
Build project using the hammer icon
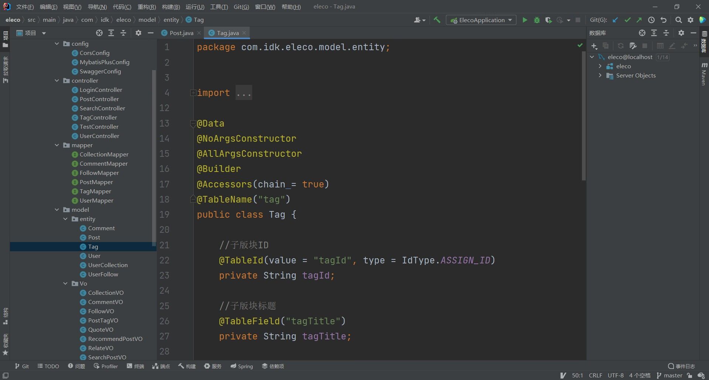point(437,20)
